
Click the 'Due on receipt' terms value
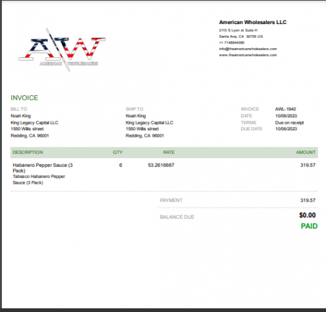point(289,122)
